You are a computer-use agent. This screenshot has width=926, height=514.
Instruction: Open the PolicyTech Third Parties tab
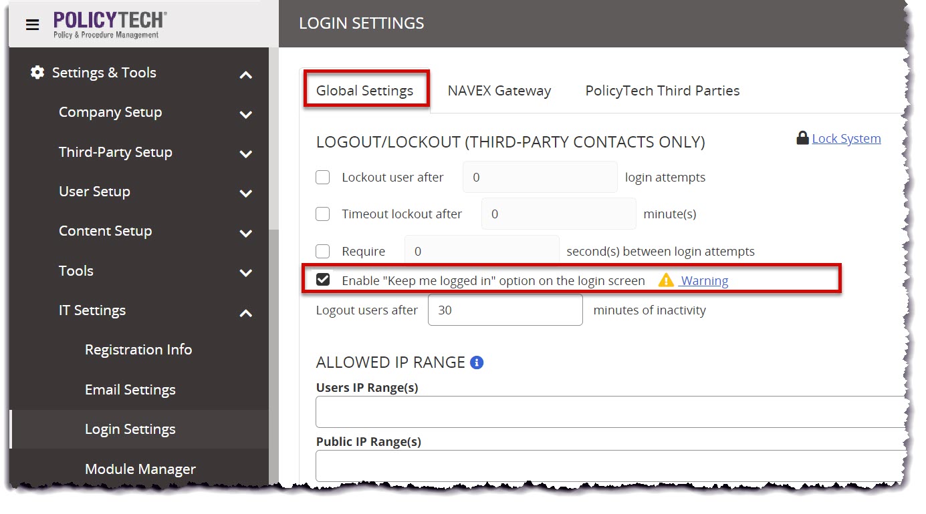[661, 90]
